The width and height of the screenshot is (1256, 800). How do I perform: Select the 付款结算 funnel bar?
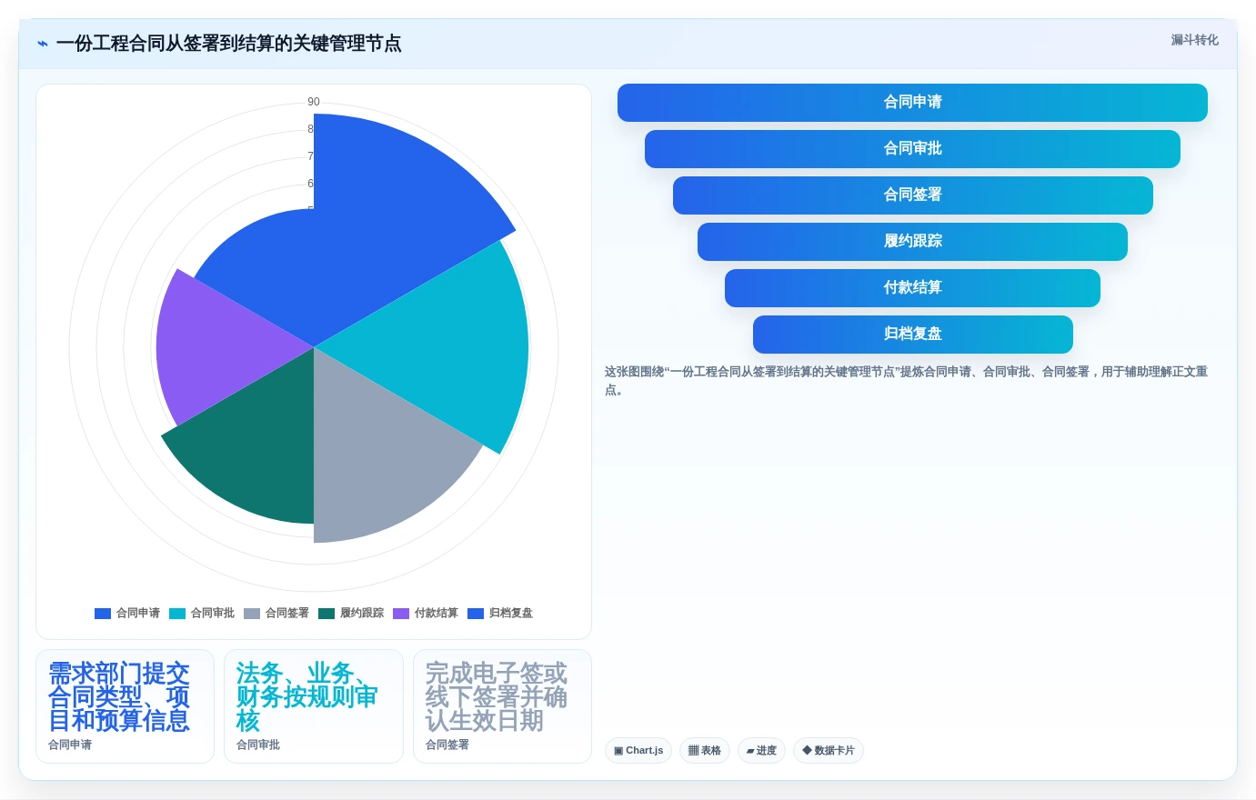[x=912, y=288]
